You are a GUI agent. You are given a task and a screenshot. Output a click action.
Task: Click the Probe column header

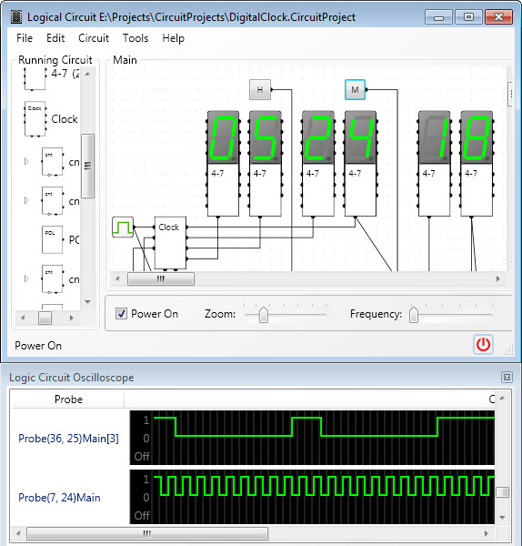click(x=68, y=399)
